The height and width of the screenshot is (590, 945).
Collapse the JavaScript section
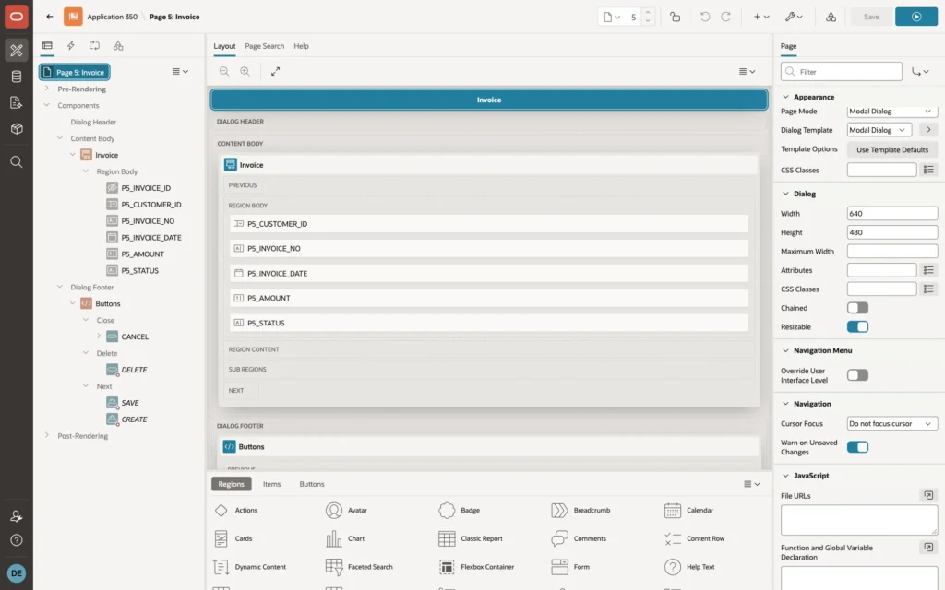click(785, 476)
